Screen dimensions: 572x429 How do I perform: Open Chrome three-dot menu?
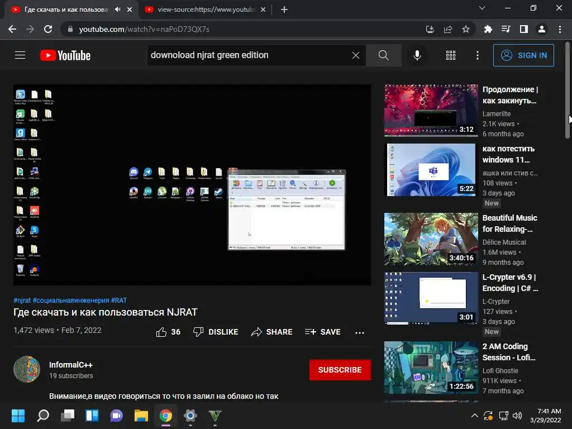(560, 29)
